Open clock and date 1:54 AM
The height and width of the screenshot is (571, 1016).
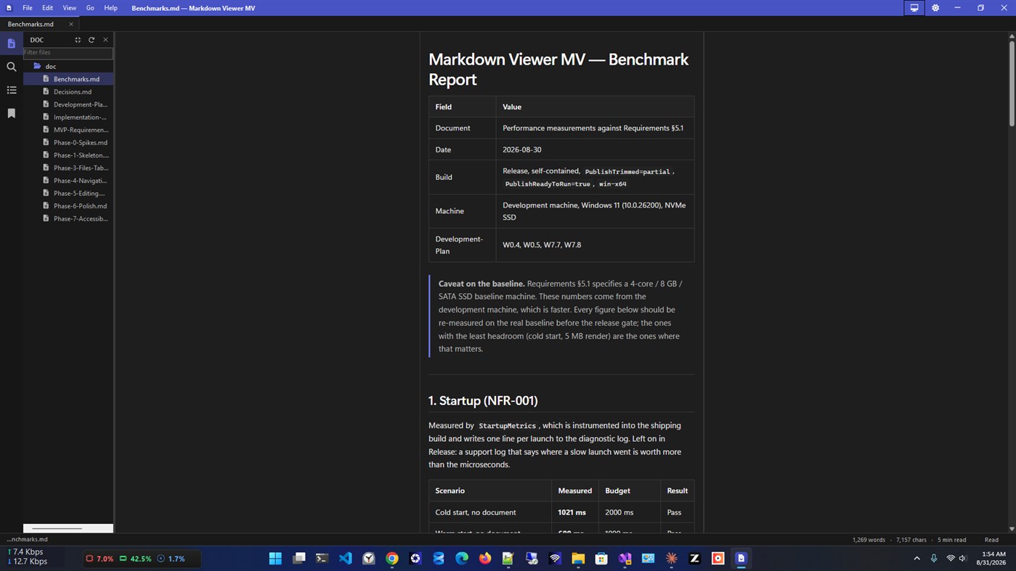992,559
